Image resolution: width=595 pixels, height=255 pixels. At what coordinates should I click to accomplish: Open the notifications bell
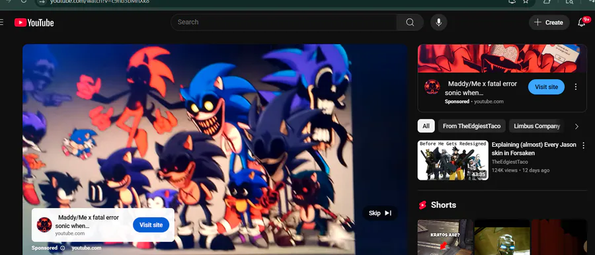pyautogui.click(x=581, y=22)
